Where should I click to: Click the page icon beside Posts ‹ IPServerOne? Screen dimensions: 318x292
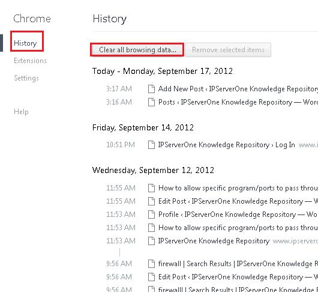click(x=151, y=102)
